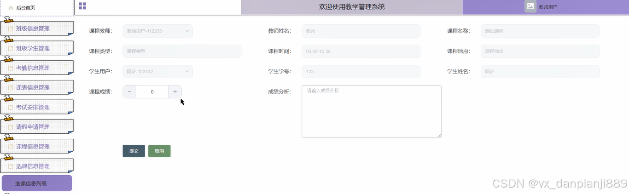Toggle the sidebar with the grid icon
This screenshot has width=629, height=194.
coord(82,6)
